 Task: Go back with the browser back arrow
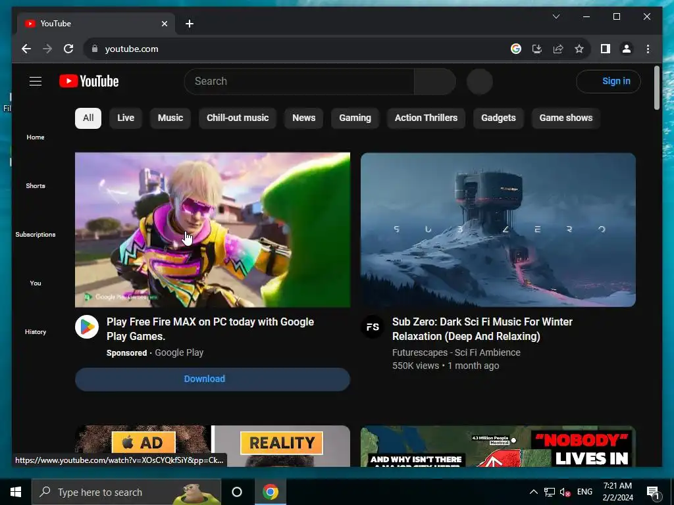point(26,49)
